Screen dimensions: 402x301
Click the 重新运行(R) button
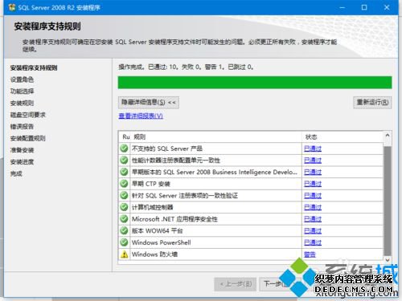372,102
